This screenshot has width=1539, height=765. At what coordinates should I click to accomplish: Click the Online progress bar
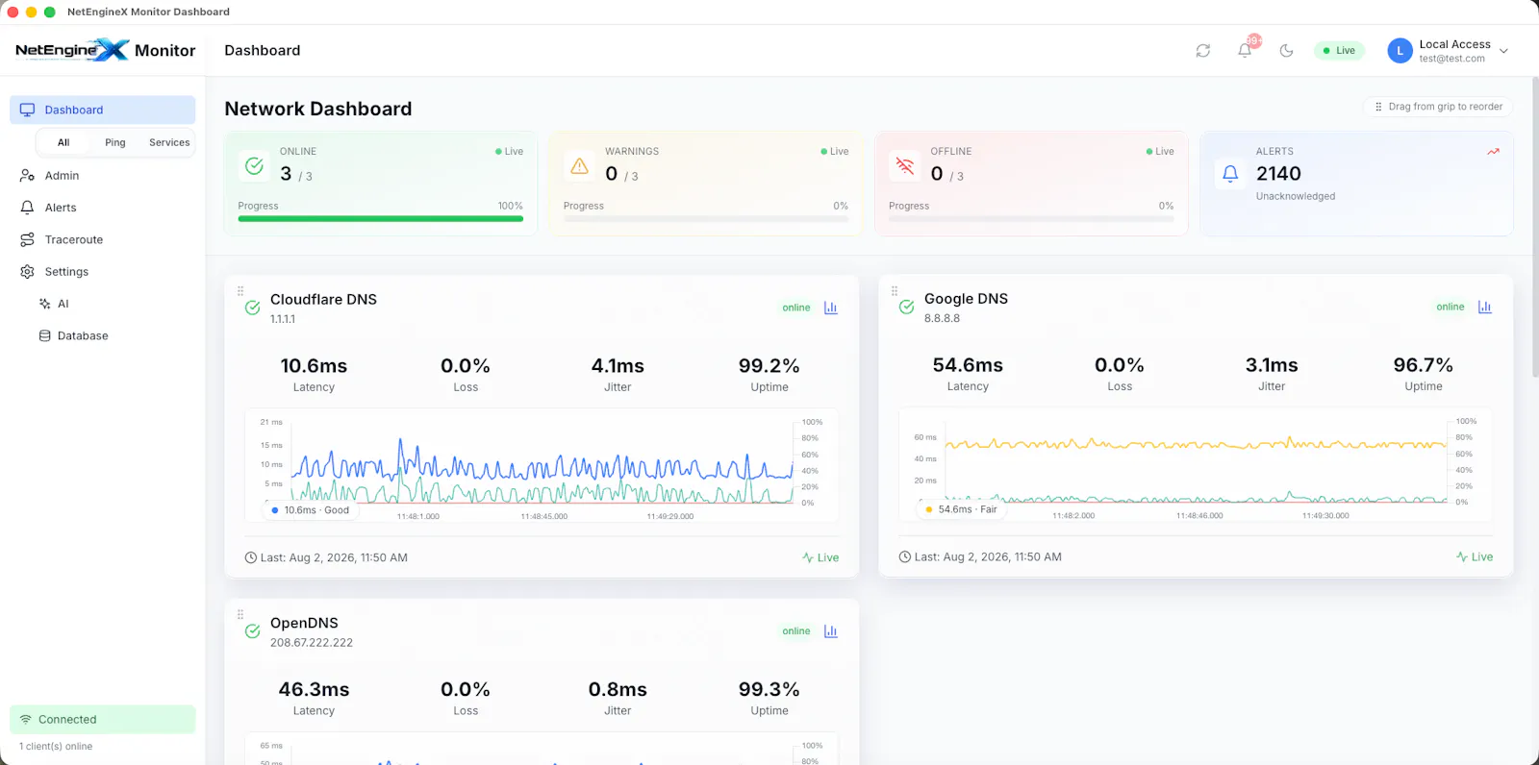coord(381,219)
